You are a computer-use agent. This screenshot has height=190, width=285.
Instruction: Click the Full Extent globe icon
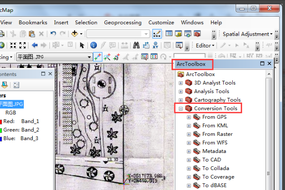[2, 45]
